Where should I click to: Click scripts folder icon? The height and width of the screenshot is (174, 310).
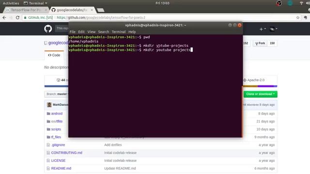click(48, 129)
